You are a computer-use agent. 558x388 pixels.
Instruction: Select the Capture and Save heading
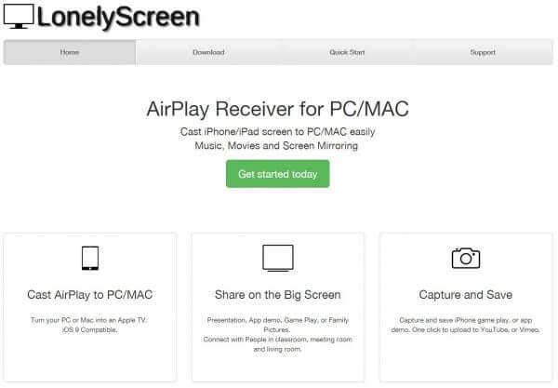coord(466,295)
